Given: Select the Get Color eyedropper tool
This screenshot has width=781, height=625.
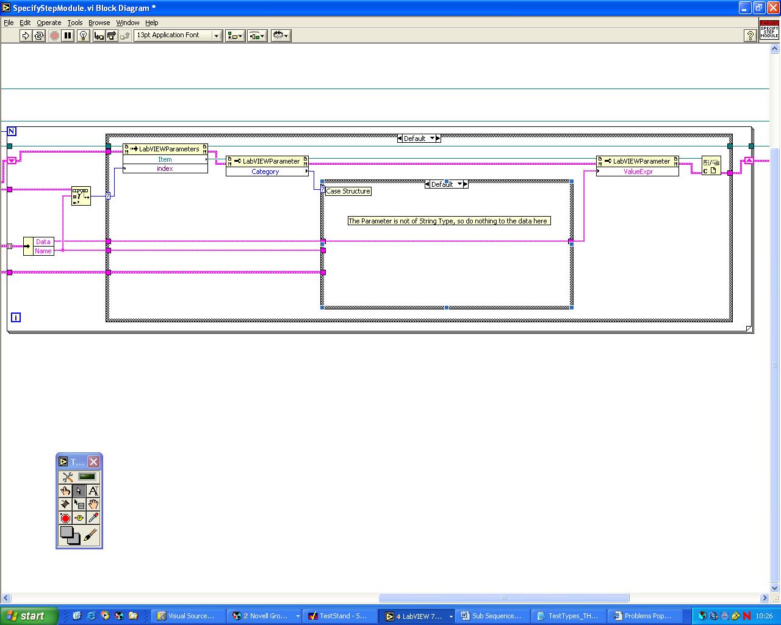Looking at the screenshot, I should point(93,518).
